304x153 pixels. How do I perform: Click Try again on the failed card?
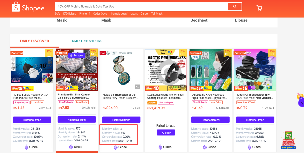coord(166,133)
